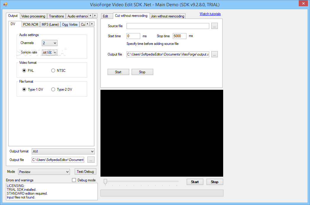Switch to the Video processing tab
Viewport: 310px width, 205px height.
click(33, 16)
